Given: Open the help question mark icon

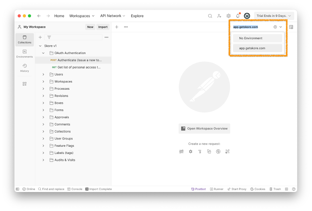Looking at the screenshot, I should coord(293,189).
